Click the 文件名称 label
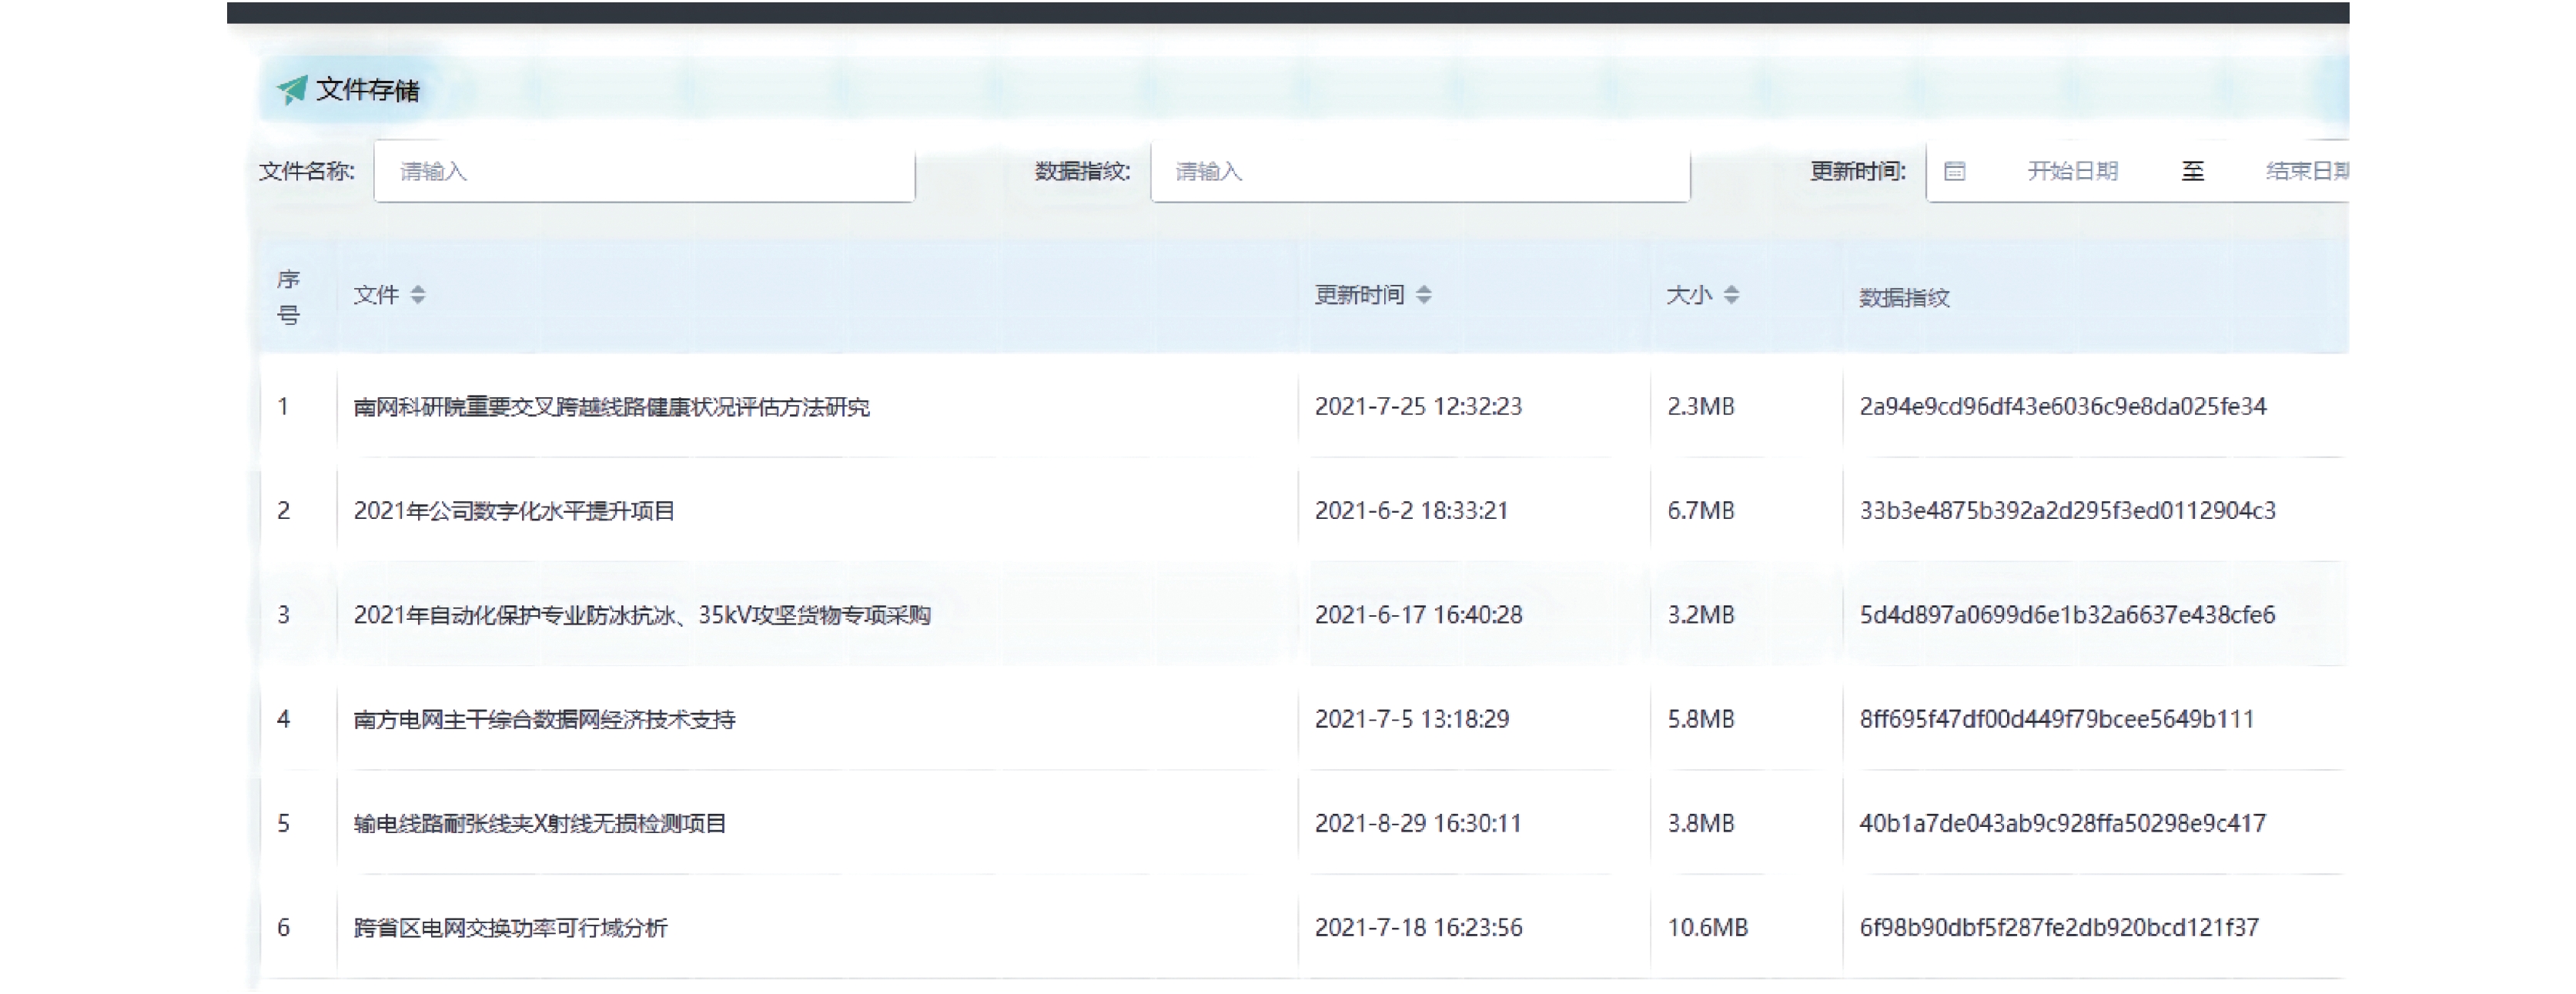 coord(307,171)
